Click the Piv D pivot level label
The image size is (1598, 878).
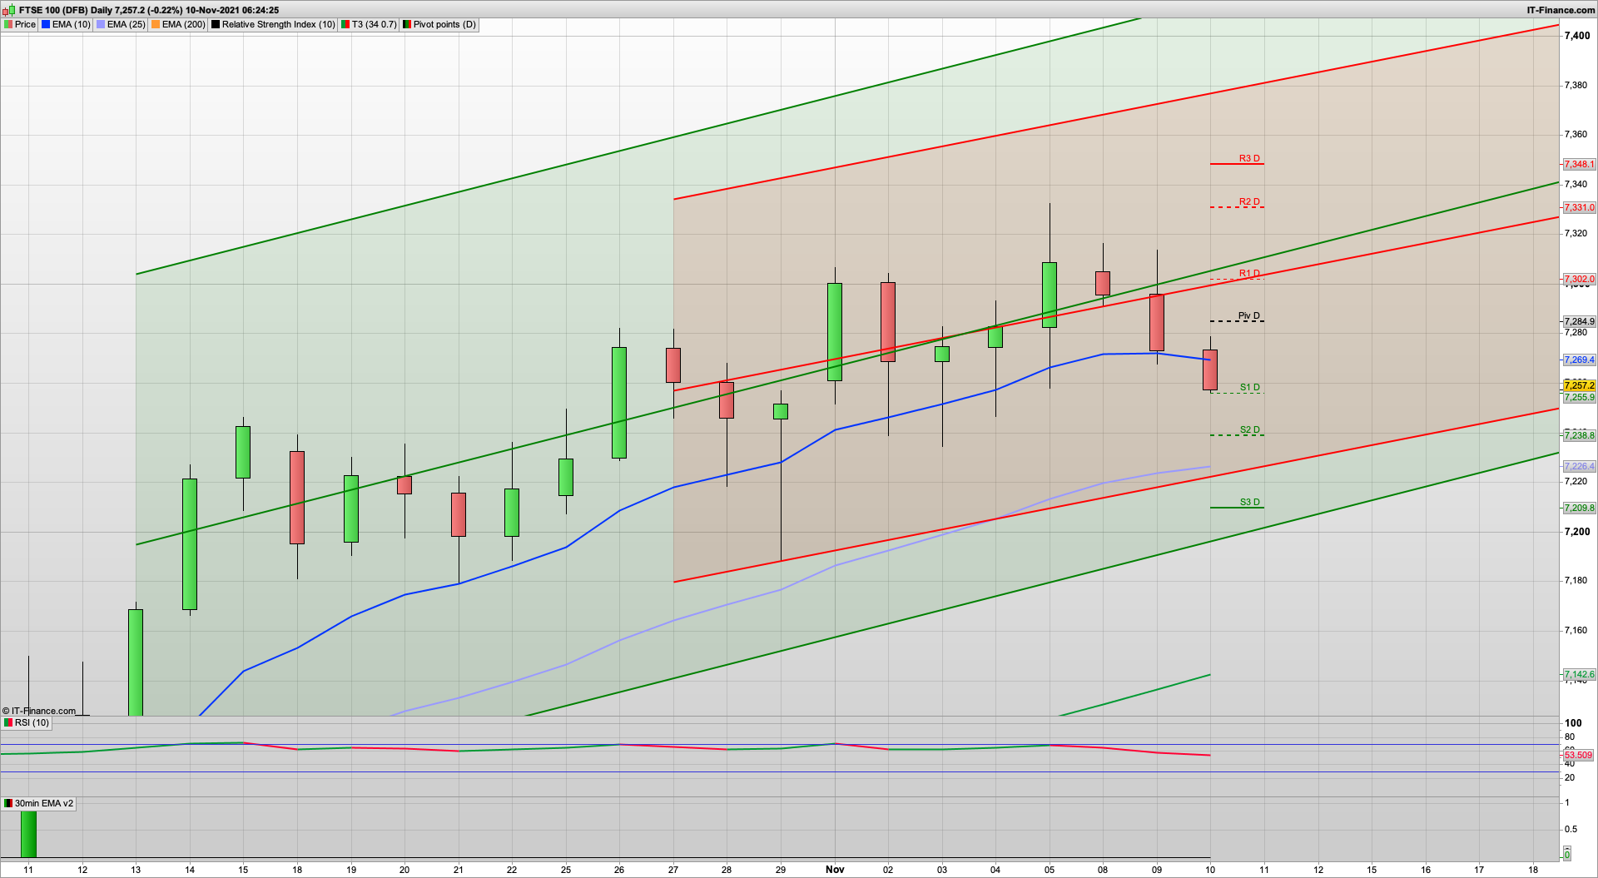tap(1248, 315)
